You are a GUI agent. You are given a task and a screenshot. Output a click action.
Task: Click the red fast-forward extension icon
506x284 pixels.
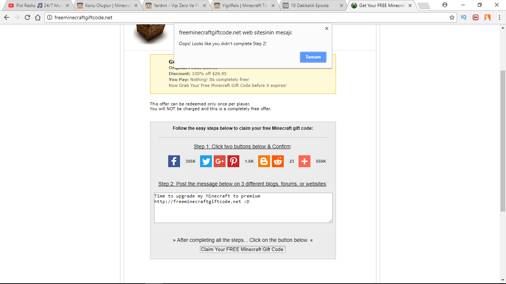point(476,17)
